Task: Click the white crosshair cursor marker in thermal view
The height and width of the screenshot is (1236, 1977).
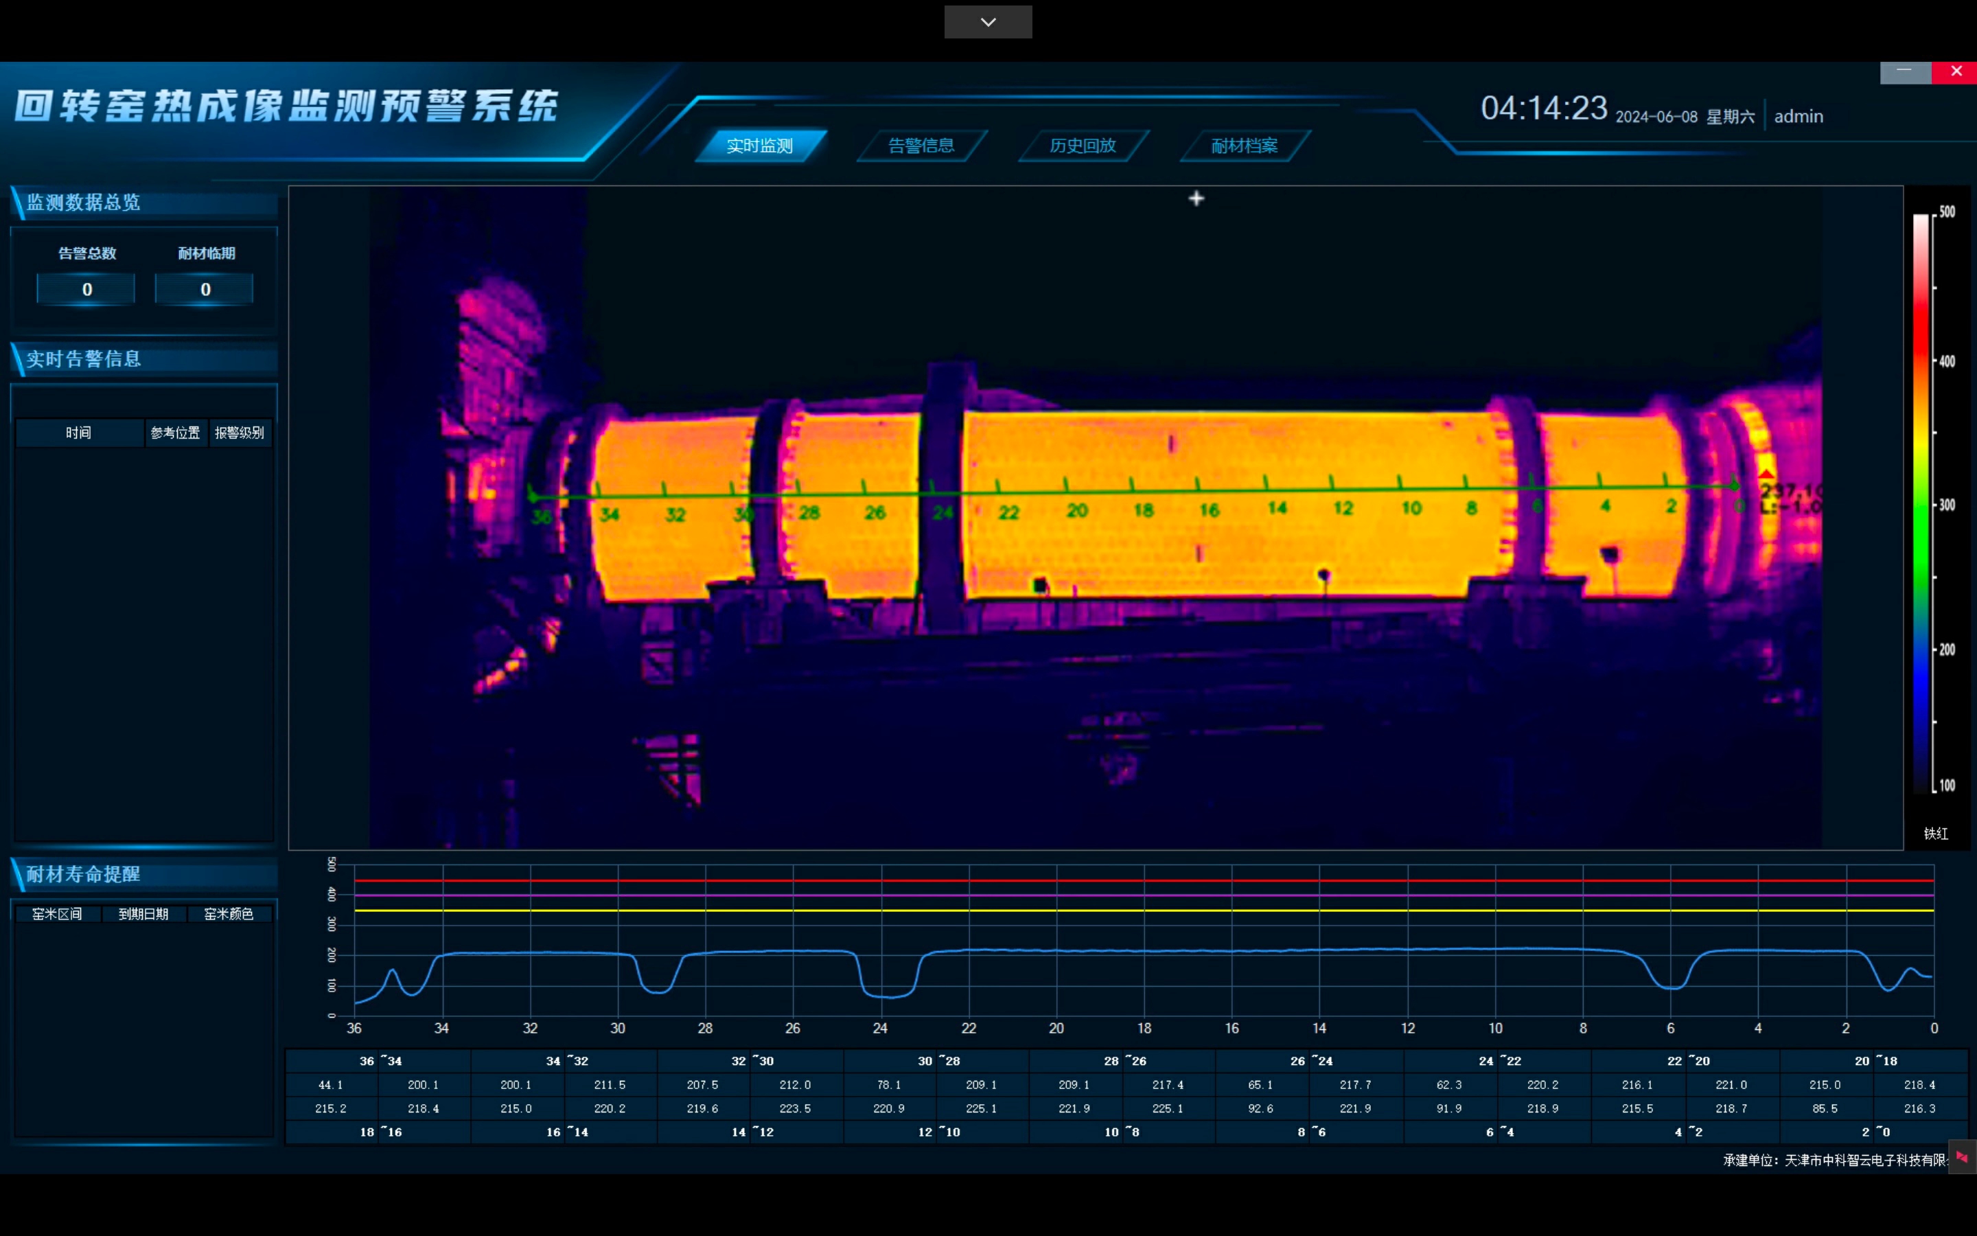Action: point(1196,198)
